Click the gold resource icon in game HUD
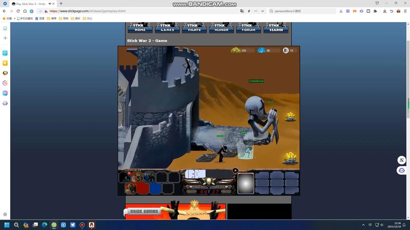This screenshot has width=410, height=230. click(236, 50)
